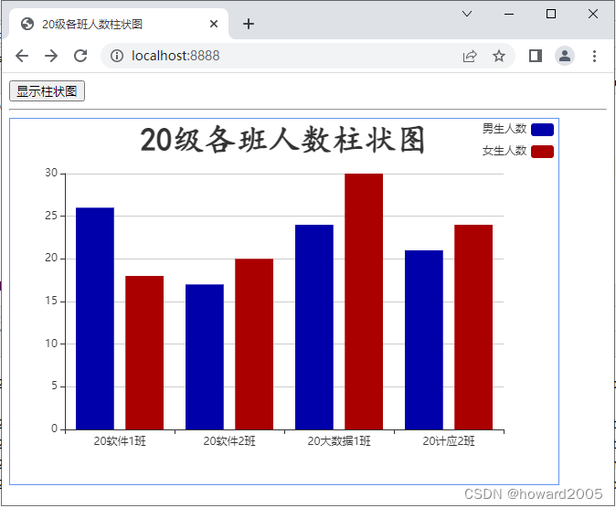Click the red bar for 20大数据1班
616x508 pixels.
click(x=364, y=302)
